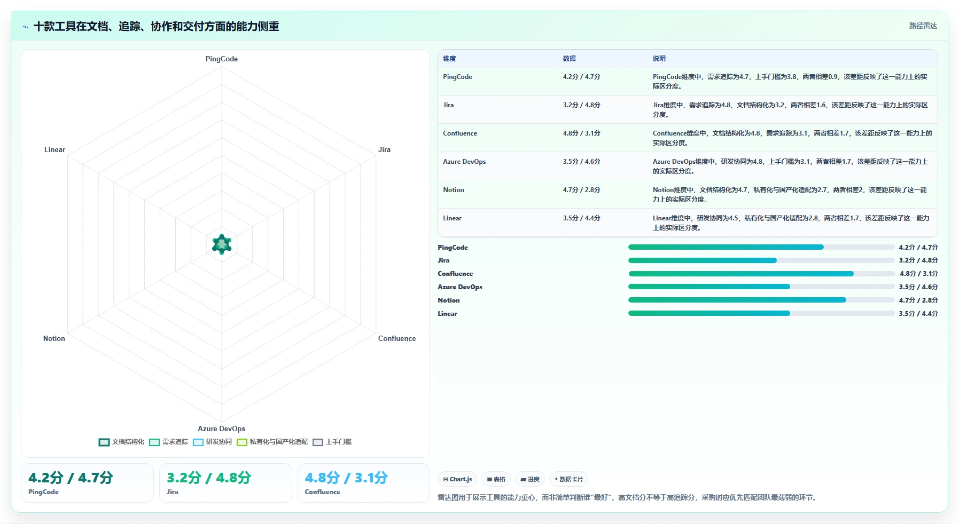Image resolution: width=959 pixels, height=524 pixels.
Task: Click the Notion维度中 description text
Action: tap(790, 195)
